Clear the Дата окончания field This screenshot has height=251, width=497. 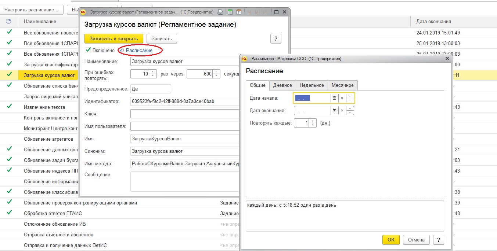[x=342, y=110]
